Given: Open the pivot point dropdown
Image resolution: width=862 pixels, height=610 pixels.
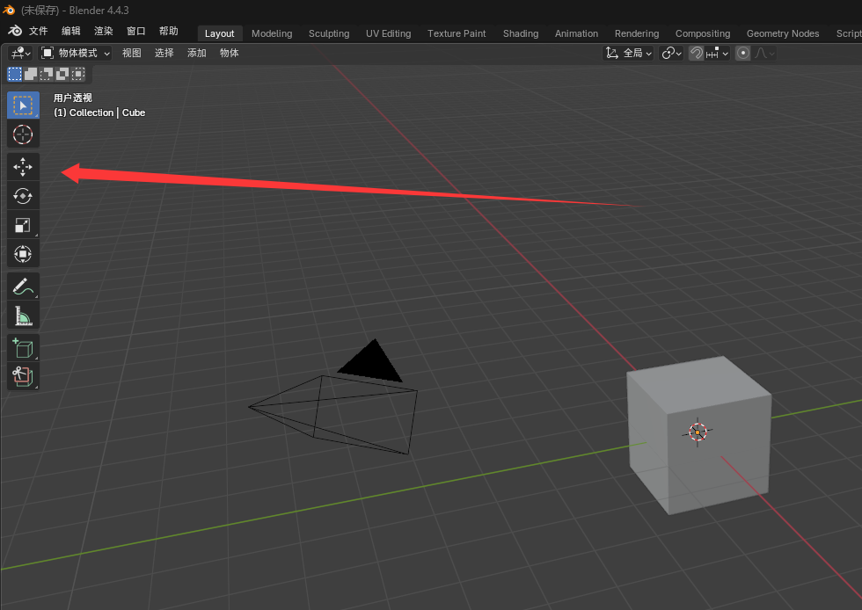Looking at the screenshot, I should pyautogui.click(x=672, y=54).
